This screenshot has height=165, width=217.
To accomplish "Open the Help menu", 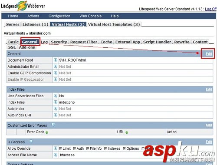I will coord(115,16).
